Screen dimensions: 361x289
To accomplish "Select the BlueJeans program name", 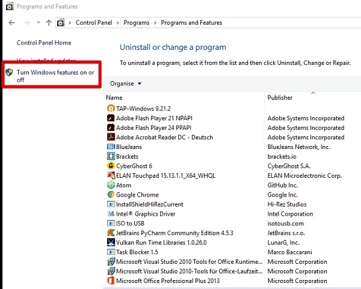I will pos(129,147).
